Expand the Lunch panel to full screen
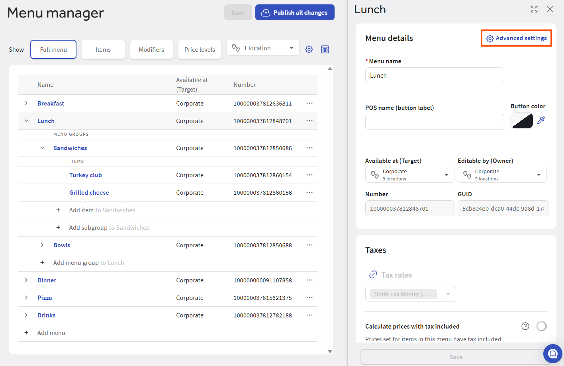The image size is (564, 366). (534, 9)
